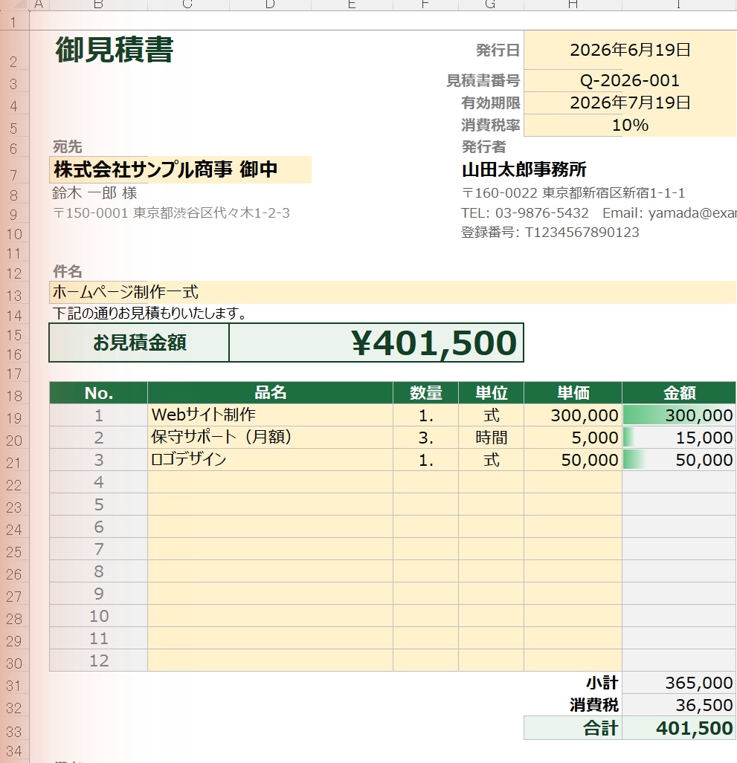
Task: Select the 有効期限 date 2026年7月19日
Action: tap(630, 103)
